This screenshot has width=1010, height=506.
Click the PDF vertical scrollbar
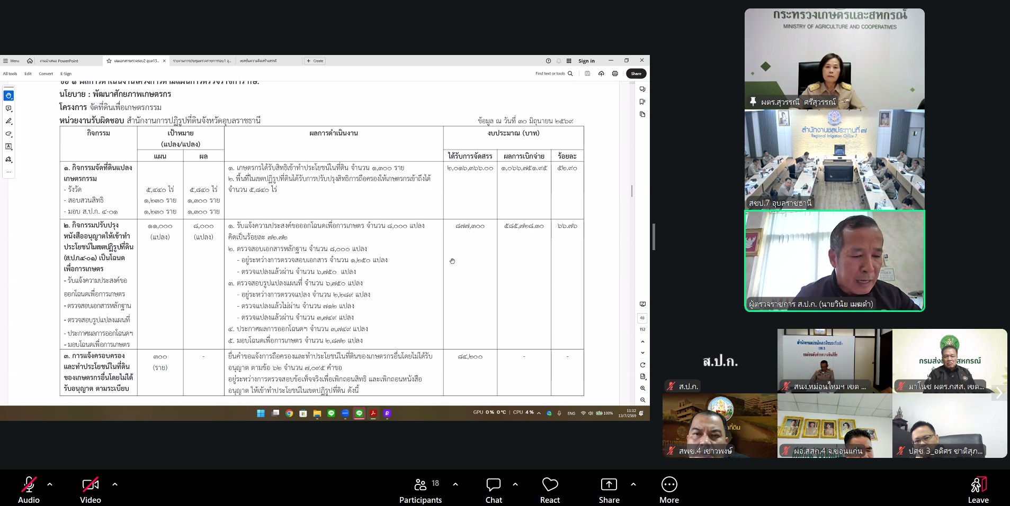(631, 191)
